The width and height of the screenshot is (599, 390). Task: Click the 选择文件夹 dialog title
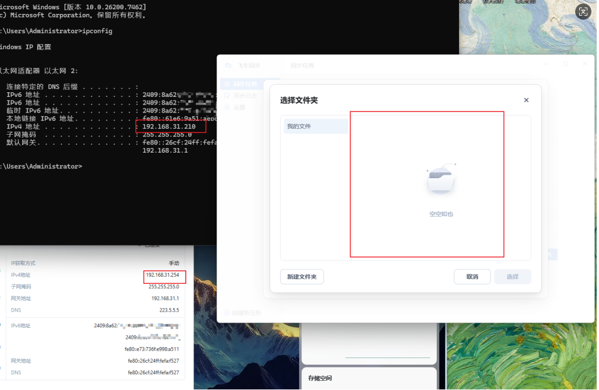299,100
